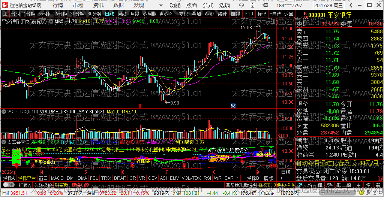The height and width of the screenshot is (197, 384).
Task: Apply the BRAR indicator
Action: point(120,178)
